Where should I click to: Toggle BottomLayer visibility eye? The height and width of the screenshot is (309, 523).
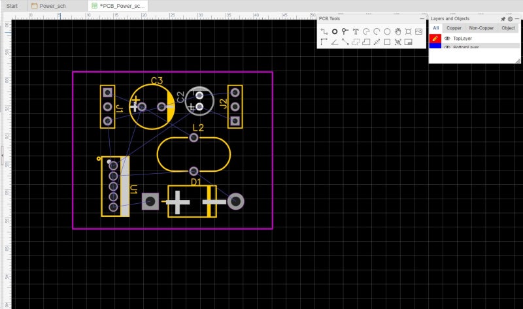pos(447,47)
